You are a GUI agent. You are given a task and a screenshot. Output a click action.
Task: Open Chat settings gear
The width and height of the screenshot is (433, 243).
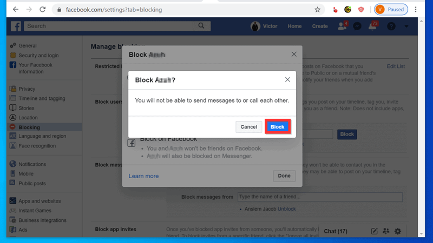pyautogui.click(x=398, y=231)
